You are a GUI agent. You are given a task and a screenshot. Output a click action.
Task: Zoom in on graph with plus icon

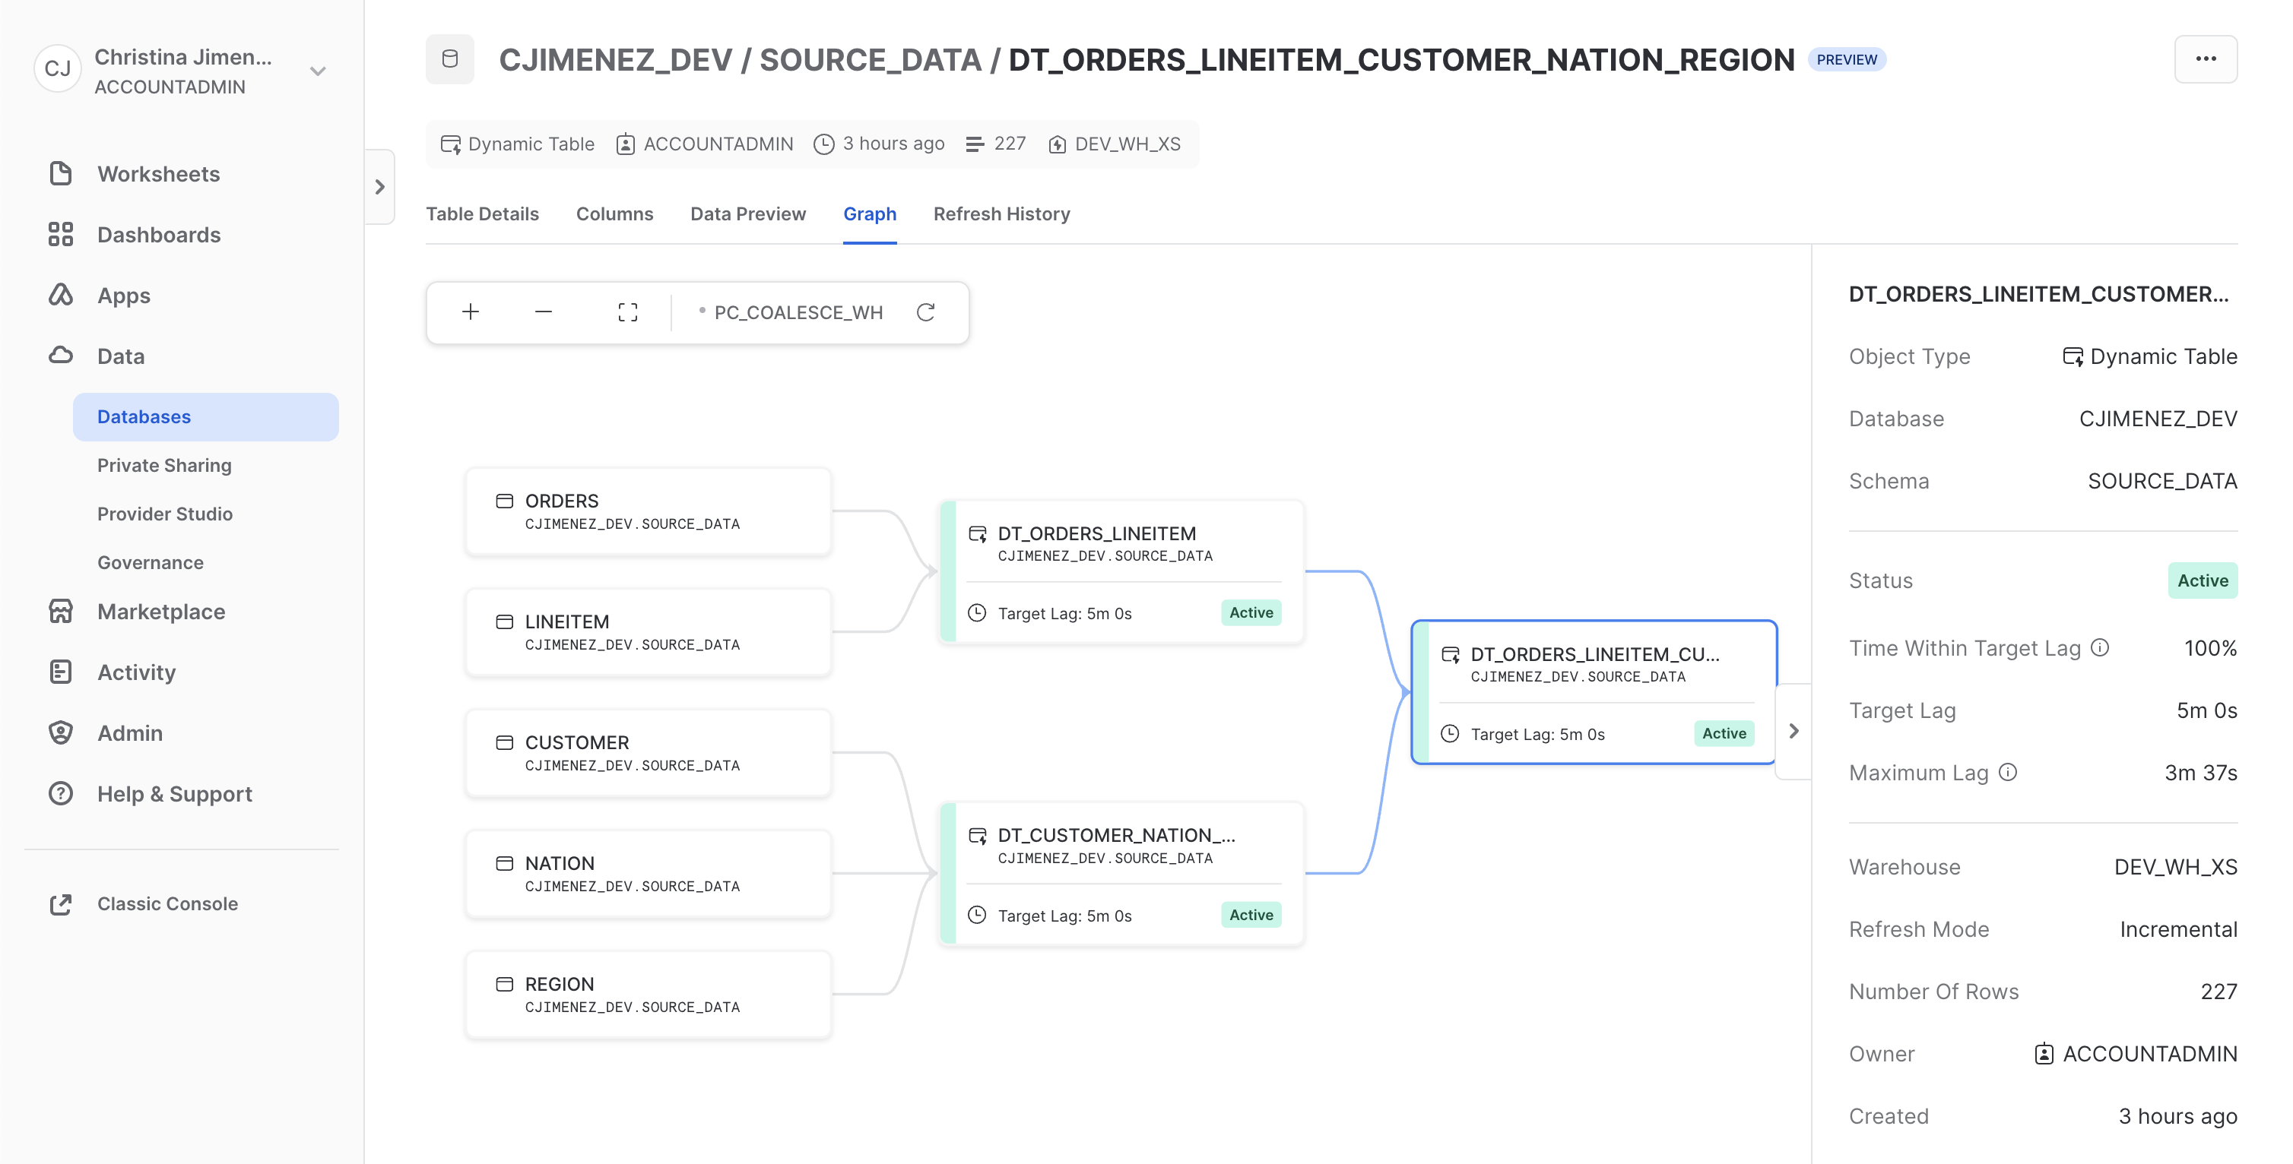[x=470, y=312]
